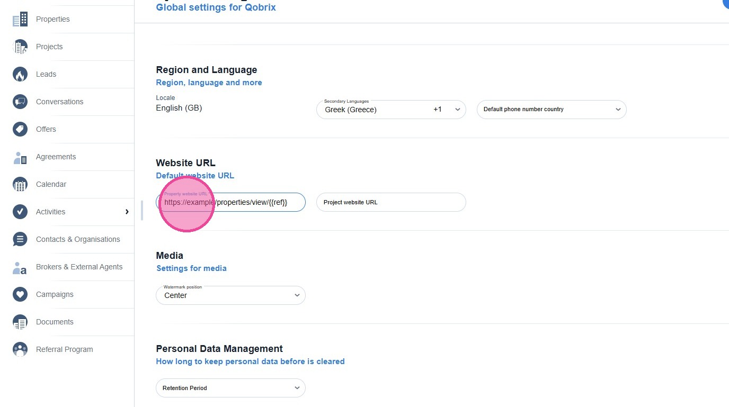Click the Region and Language heading

click(x=207, y=70)
